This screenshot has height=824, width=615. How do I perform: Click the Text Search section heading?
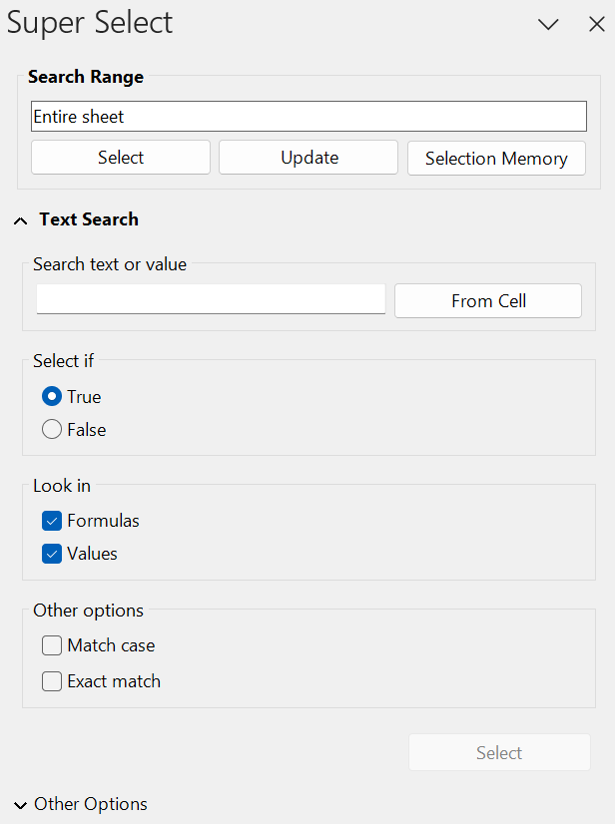89,219
